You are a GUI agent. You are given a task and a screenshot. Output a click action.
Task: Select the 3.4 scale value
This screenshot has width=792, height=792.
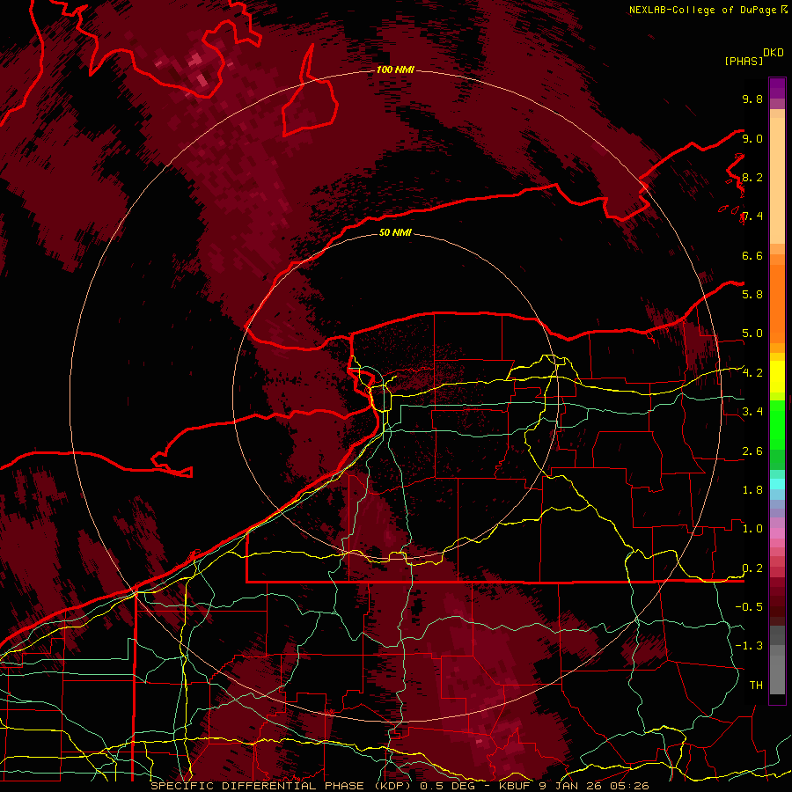tap(752, 411)
